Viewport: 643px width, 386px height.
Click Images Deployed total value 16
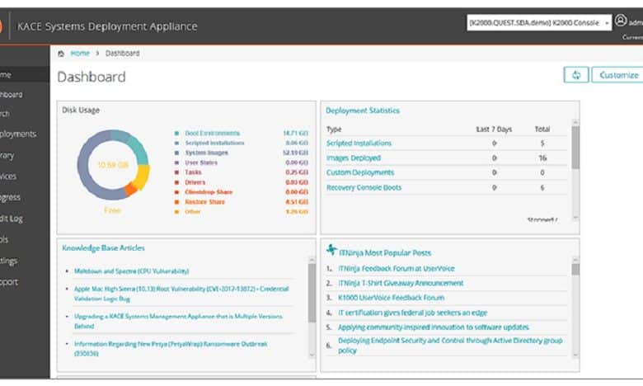(x=542, y=158)
